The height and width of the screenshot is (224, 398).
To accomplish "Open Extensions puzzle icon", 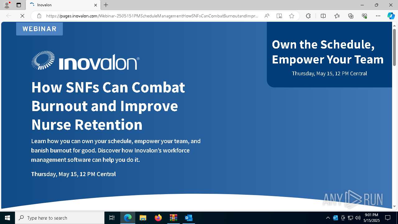I will click(308, 16).
